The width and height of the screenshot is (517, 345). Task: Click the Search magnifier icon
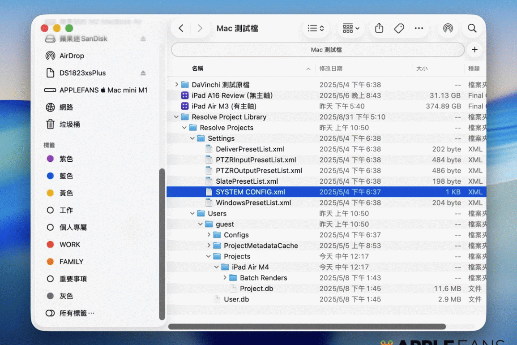[472, 28]
